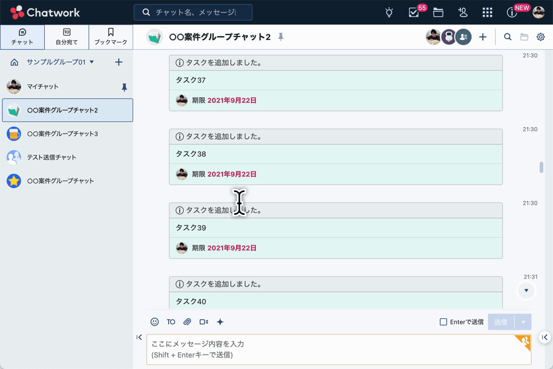The width and height of the screenshot is (553, 369).
Task: Open ○○案件グループチャット with star icon
Action: coord(67,181)
